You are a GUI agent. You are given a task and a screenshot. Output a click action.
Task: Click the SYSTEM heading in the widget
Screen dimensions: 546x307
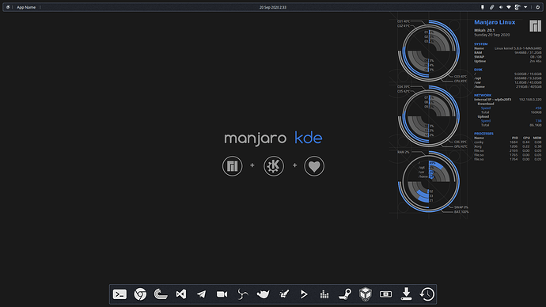click(x=481, y=44)
